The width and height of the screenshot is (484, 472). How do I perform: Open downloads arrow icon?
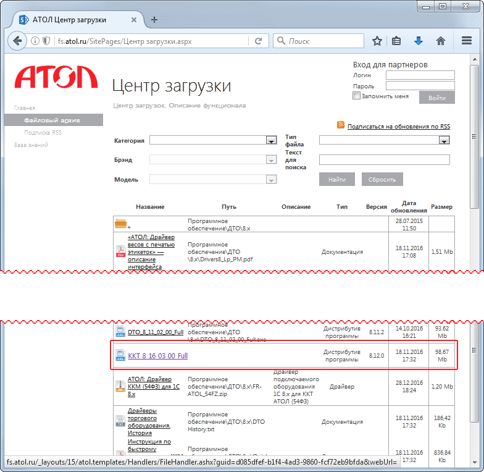419,41
